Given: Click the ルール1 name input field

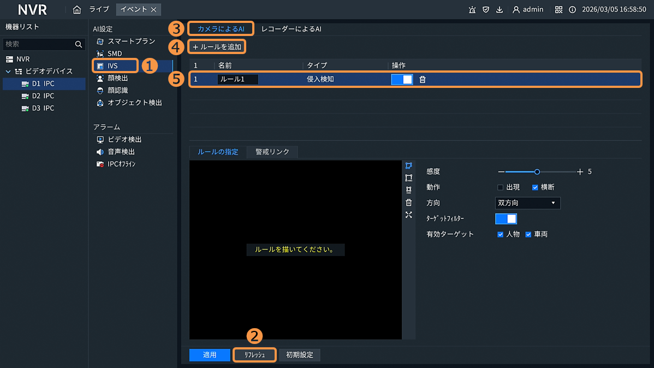Looking at the screenshot, I should coord(238,79).
